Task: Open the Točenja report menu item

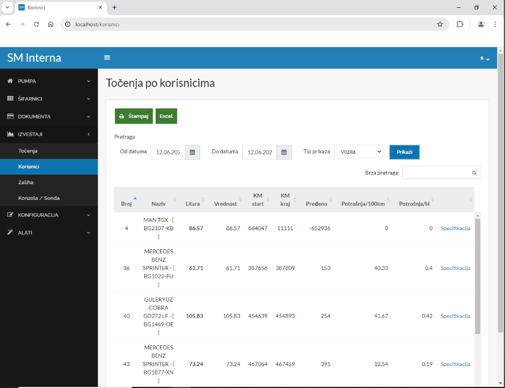Action: click(28, 151)
